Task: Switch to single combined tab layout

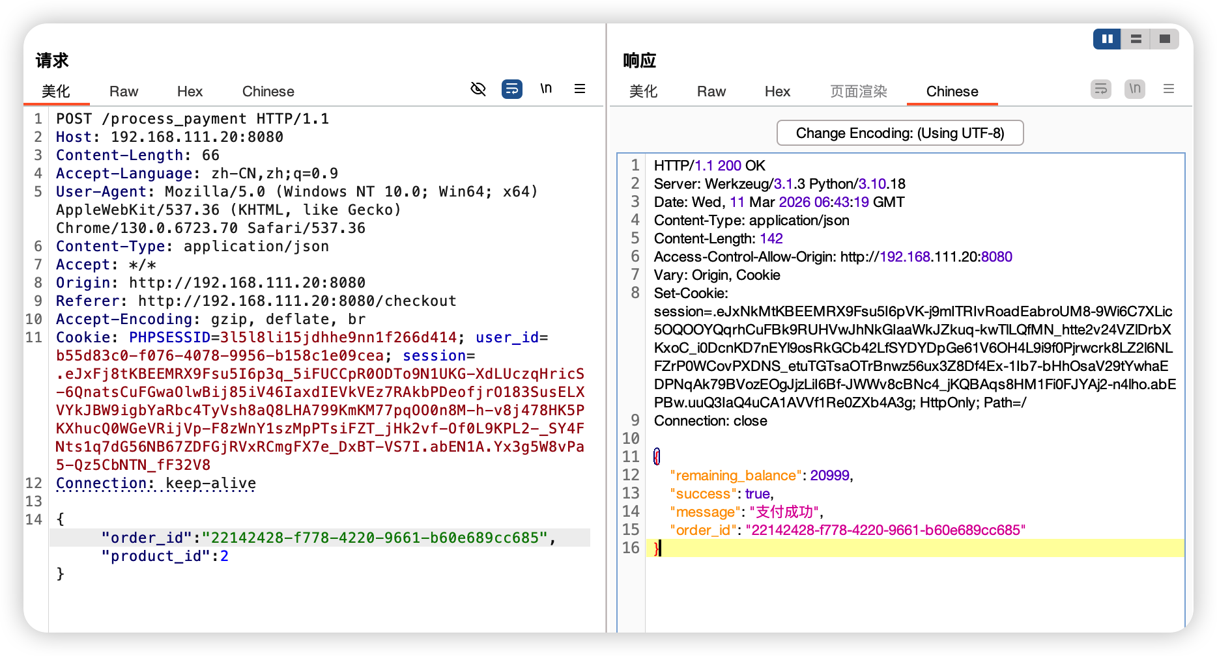Action: (x=1165, y=39)
